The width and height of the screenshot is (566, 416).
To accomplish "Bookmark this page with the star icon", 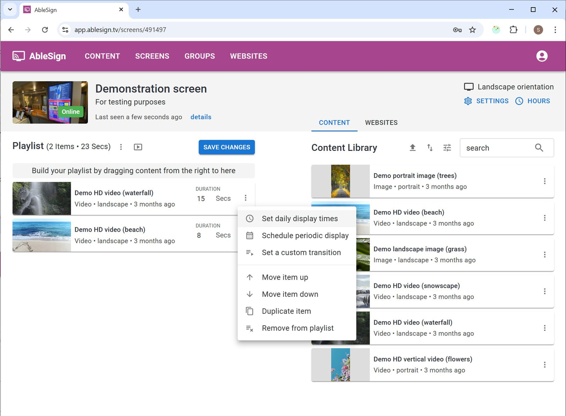I will coord(472,30).
